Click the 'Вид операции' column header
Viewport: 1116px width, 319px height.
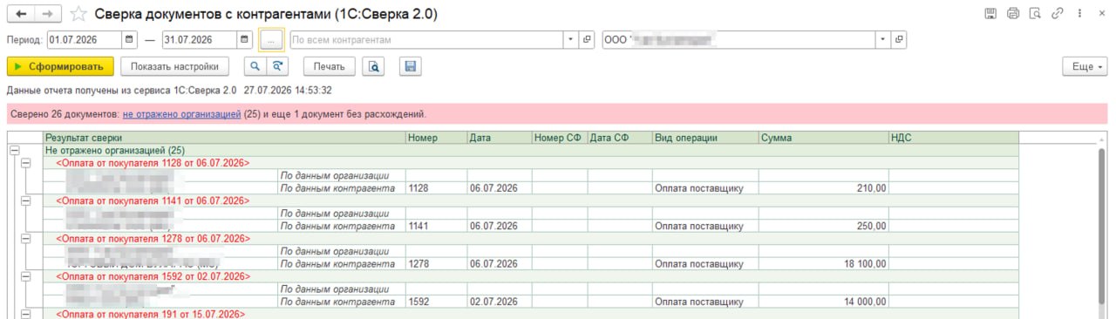[705, 138]
